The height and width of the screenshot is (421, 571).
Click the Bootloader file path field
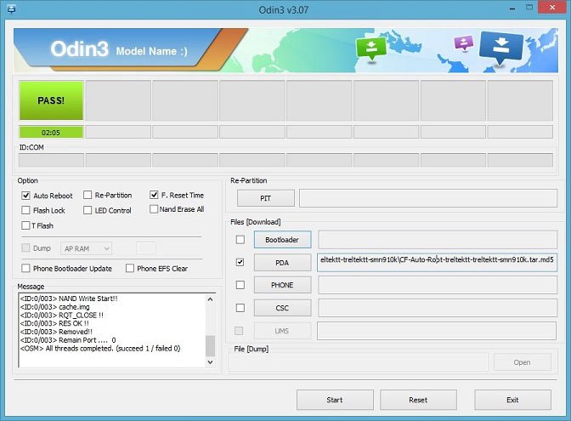click(x=438, y=240)
